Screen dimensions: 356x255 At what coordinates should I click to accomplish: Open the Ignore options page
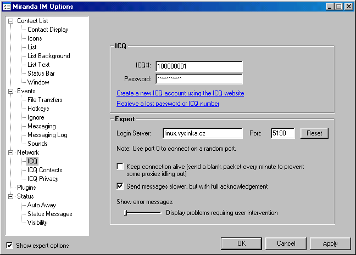(x=36, y=117)
